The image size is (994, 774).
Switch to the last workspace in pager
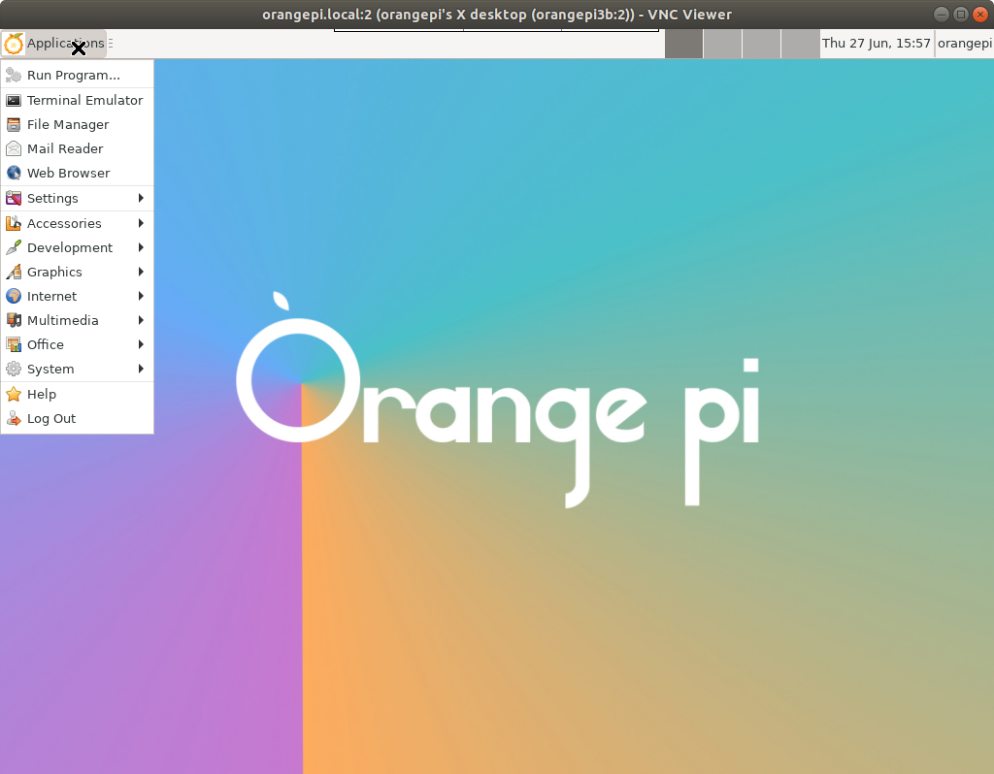point(801,44)
